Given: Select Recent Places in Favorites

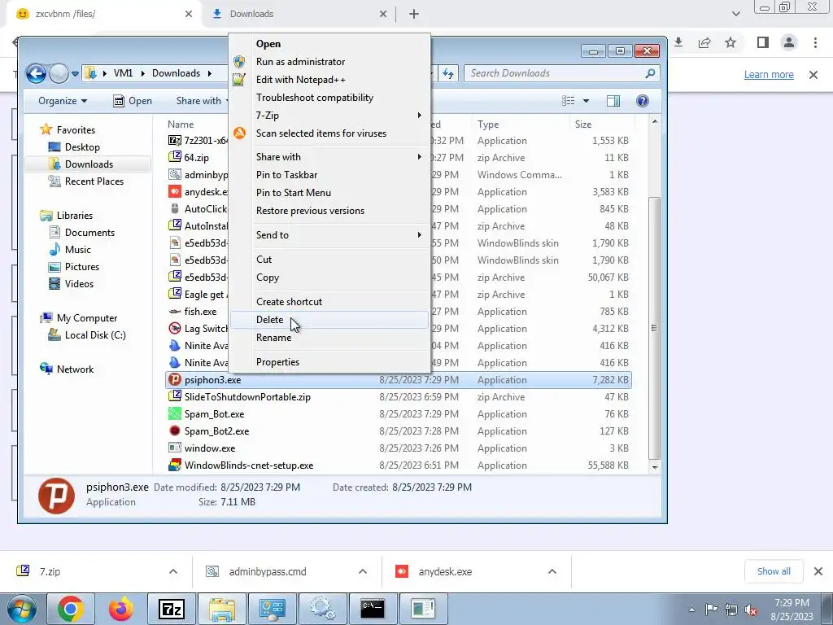Looking at the screenshot, I should pos(94,181).
